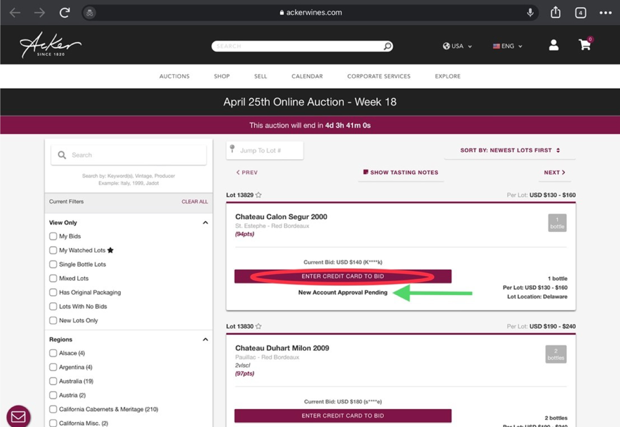Open the USA country dropdown
Image resolution: width=620 pixels, height=427 pixels.
tap(457, 46)
